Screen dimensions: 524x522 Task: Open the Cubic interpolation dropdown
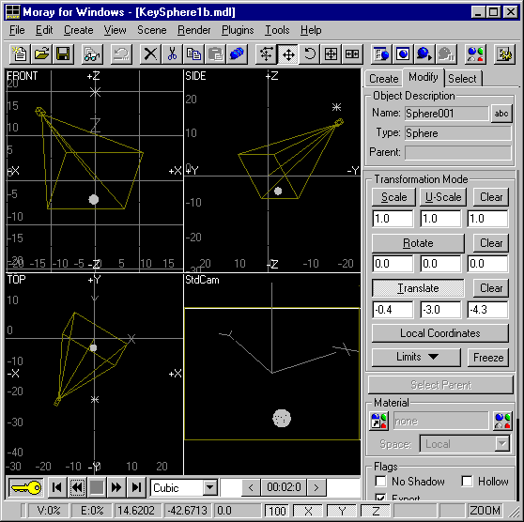click(210, 487)
